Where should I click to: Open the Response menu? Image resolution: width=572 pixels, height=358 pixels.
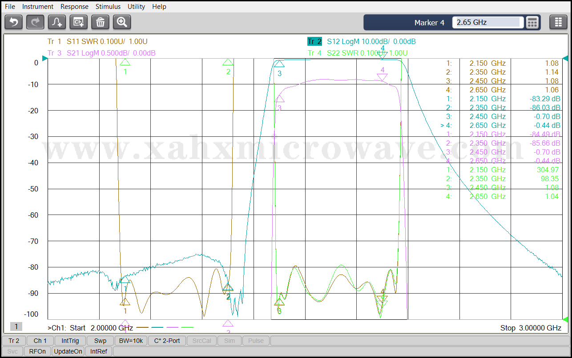click(74, 7)
